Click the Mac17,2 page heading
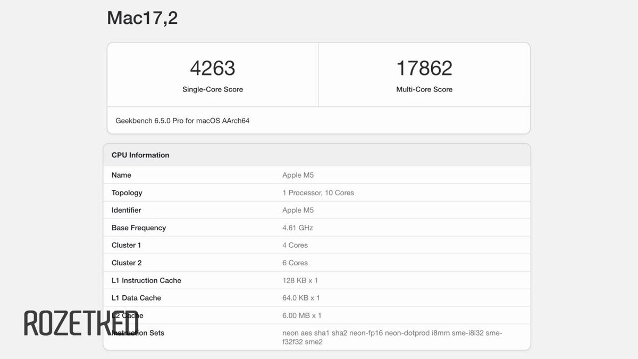 tap(142, 18)
